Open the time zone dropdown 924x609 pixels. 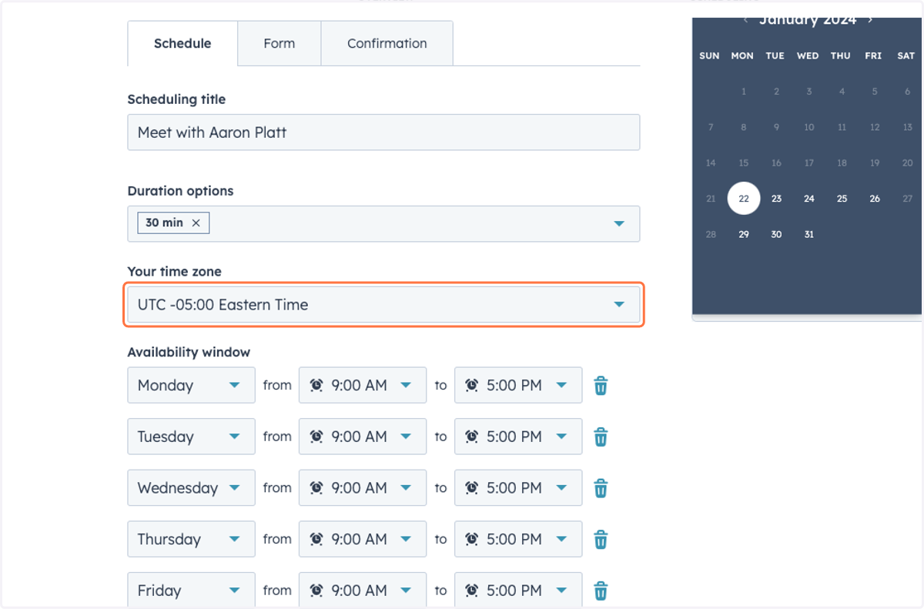coord(383,305)
